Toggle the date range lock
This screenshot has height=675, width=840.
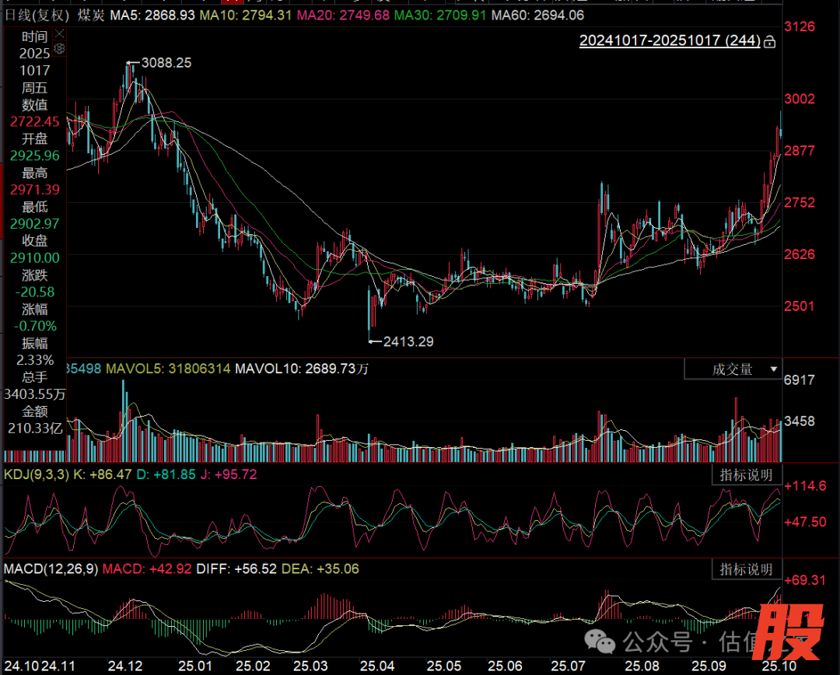pos(769,41)
